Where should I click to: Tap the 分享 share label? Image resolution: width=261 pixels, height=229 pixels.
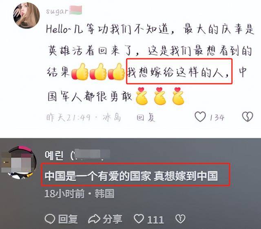113,219
